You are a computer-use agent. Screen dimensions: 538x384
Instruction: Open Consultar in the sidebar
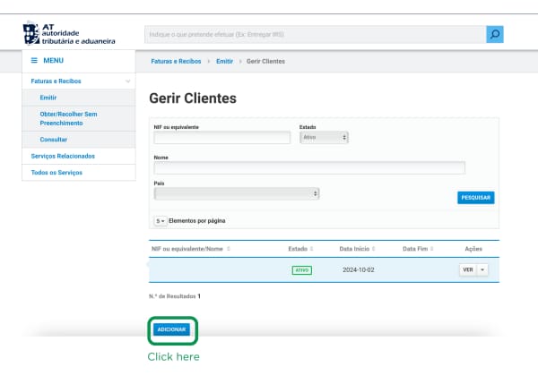[x=54, y=140]
